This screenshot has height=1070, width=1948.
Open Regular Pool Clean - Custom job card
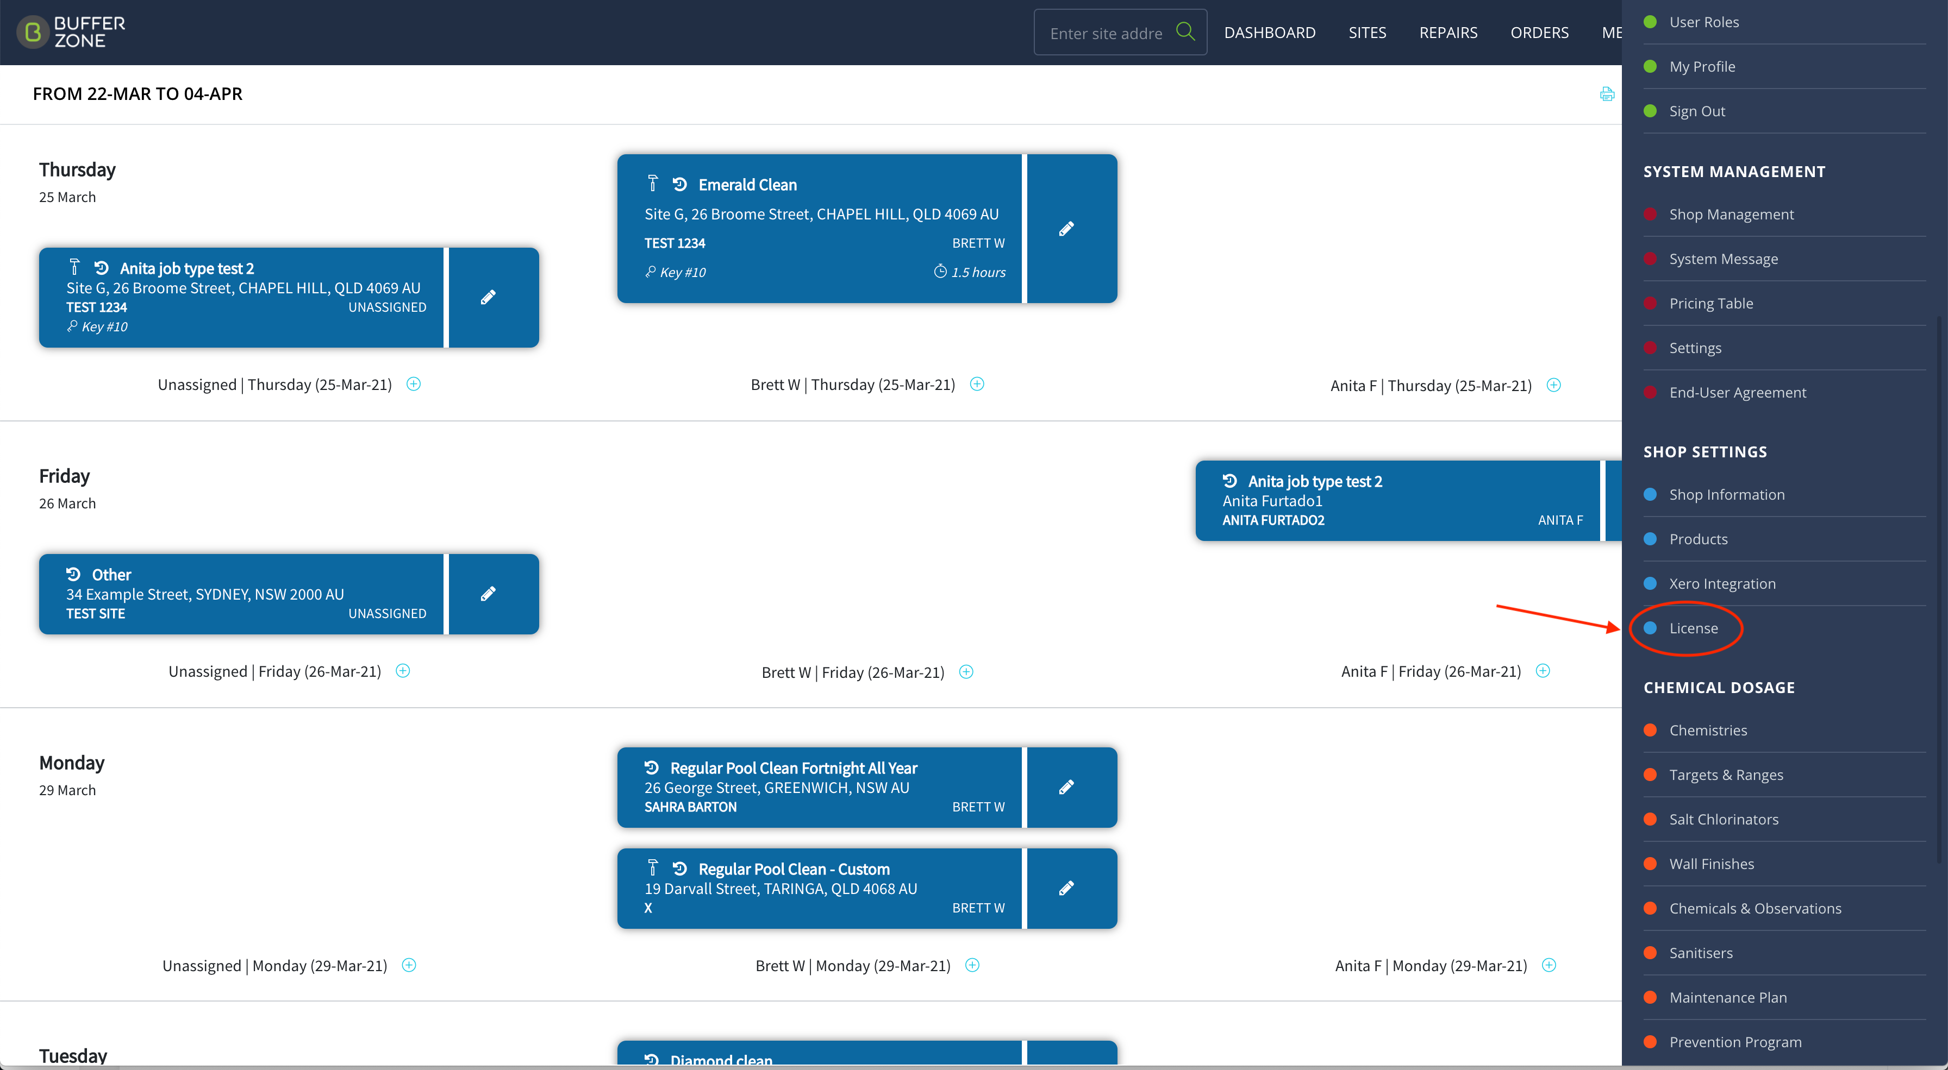coord(820,889)
